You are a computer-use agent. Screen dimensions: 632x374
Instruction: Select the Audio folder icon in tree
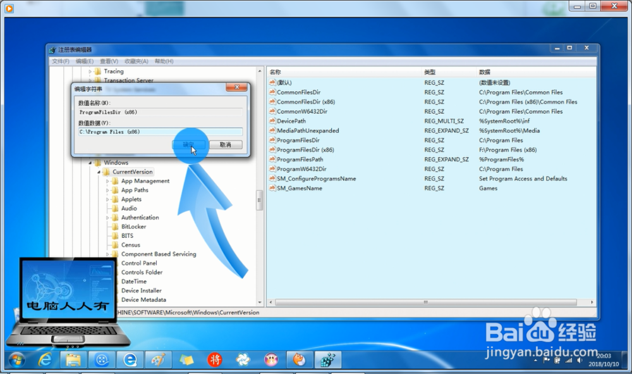(115, 208)
